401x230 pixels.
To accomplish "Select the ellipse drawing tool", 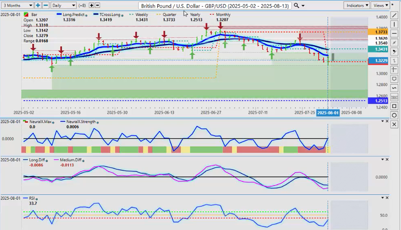I will tap(394, 115).
